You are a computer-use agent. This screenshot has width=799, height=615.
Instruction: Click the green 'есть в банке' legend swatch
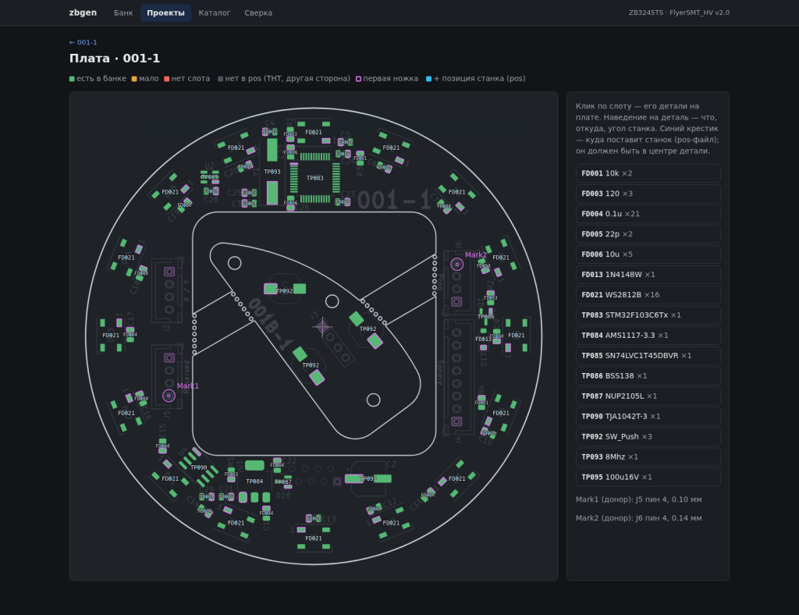point(72,79)
